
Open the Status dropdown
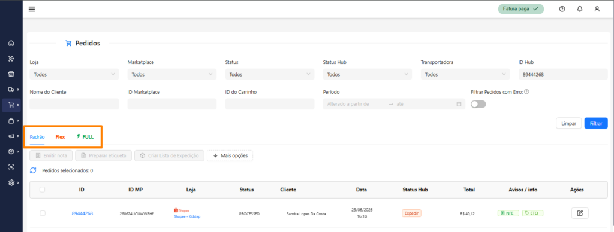(x=270, y=74)
